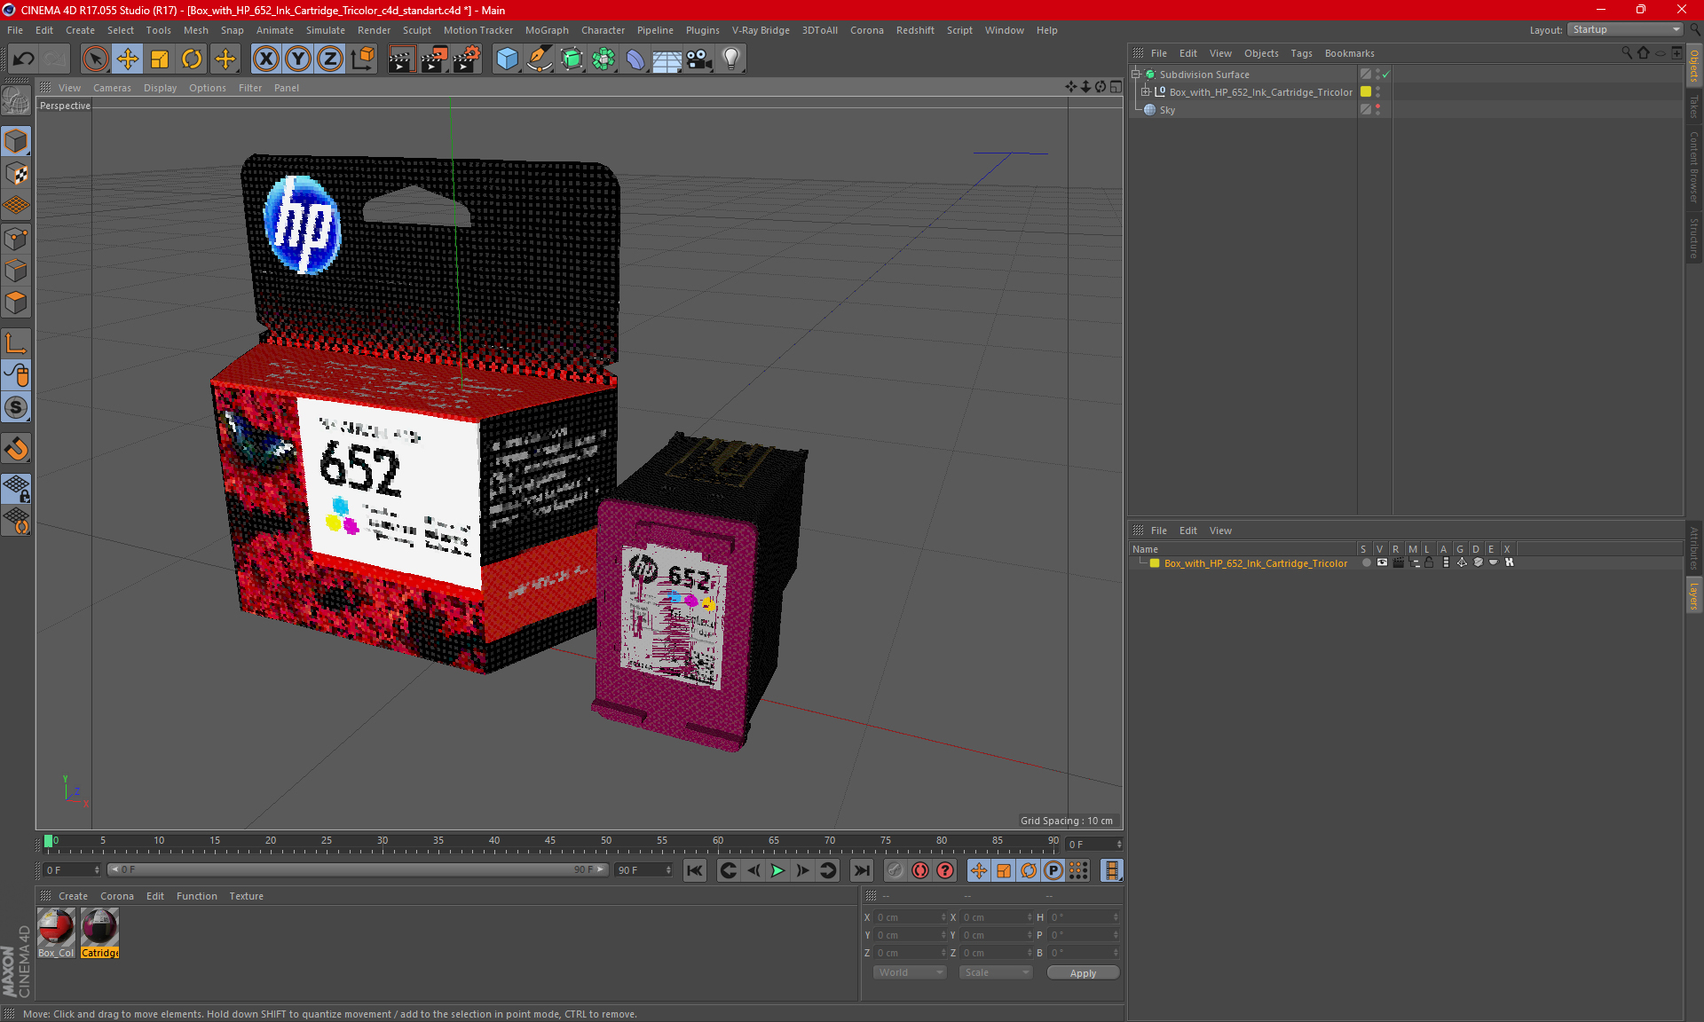
Task: Open Edit Render Settings icon
Action: 467,59
